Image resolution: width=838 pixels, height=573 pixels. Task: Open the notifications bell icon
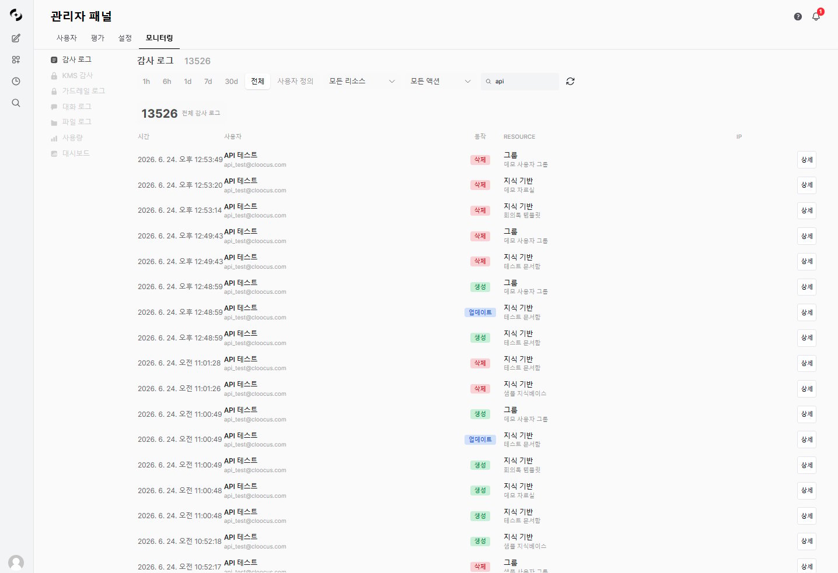816,16
